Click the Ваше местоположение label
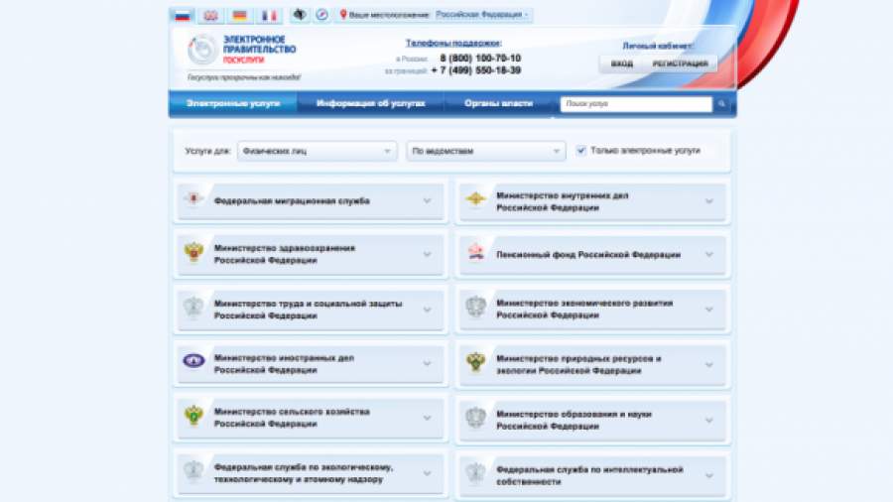 [x=389, y=15]
